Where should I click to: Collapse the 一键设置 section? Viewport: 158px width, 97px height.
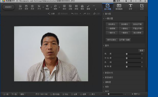click(x=103, y=18)
